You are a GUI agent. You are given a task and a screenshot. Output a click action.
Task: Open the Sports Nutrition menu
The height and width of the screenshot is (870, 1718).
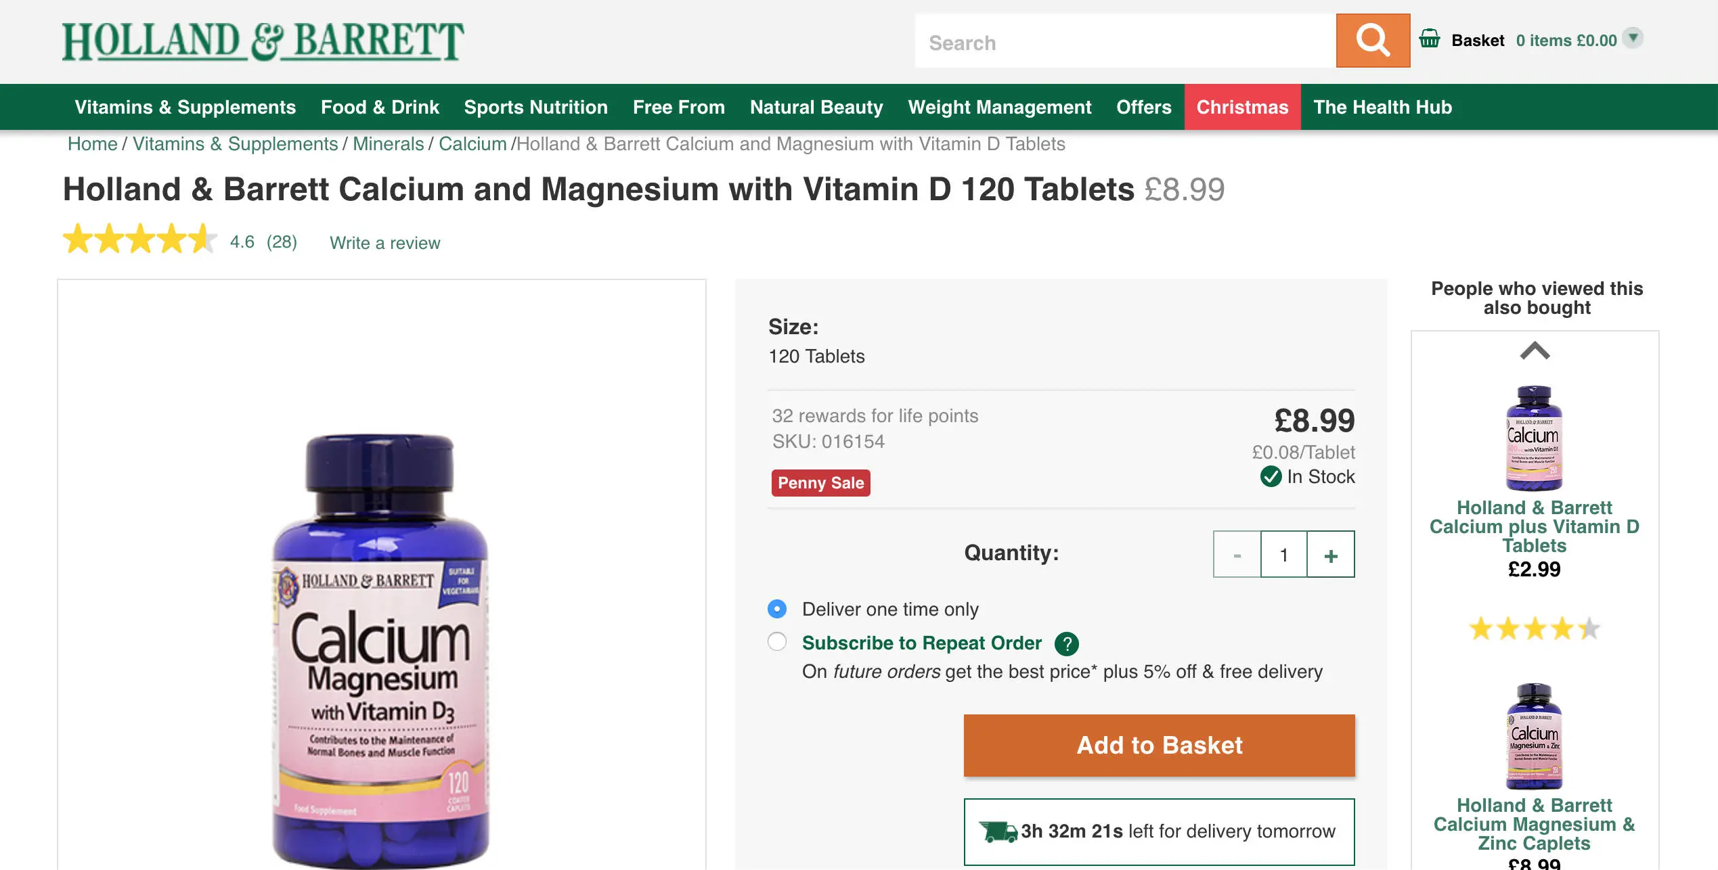click(535, 107)
